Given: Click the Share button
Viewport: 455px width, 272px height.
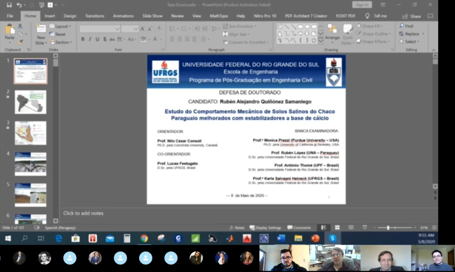Looking at the screenshot, I should [x=412, y=16].
